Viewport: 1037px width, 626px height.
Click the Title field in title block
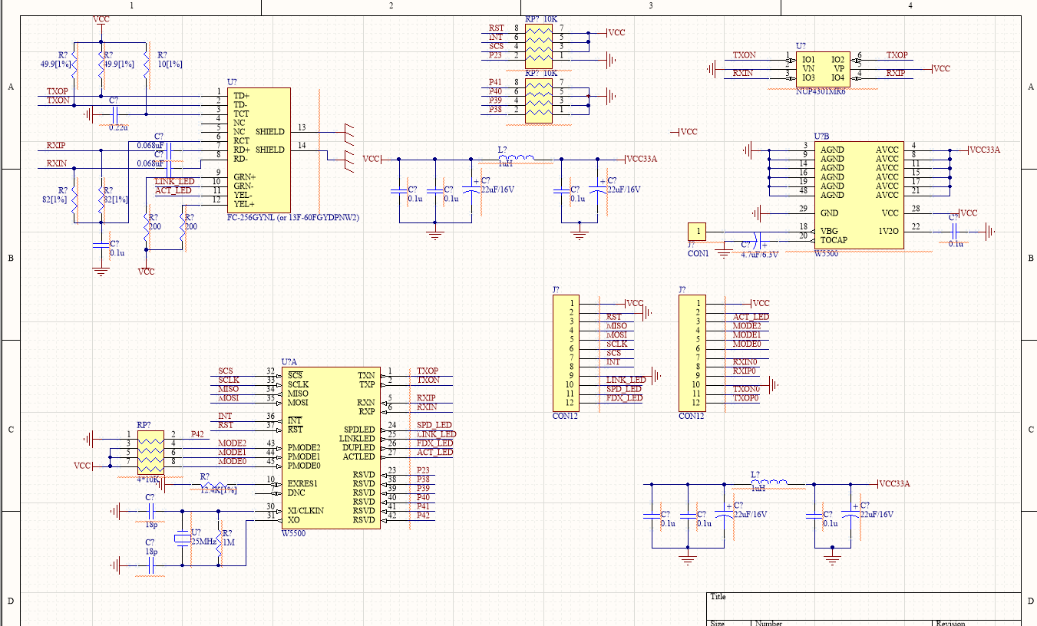(864, 605)
